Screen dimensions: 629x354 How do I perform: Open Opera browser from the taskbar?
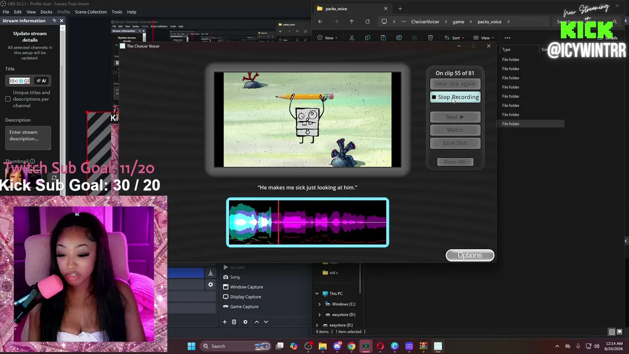pos(380,346)
